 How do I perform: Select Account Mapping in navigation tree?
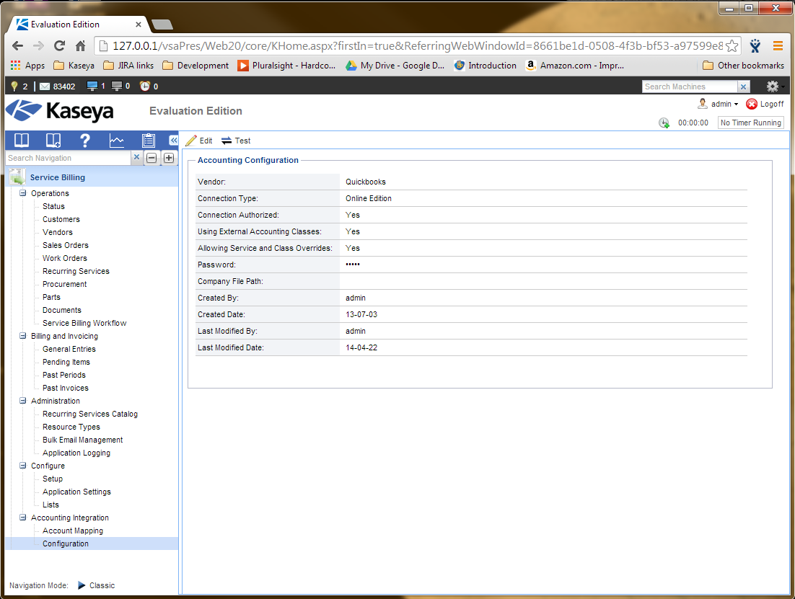(x=73, y=531)
